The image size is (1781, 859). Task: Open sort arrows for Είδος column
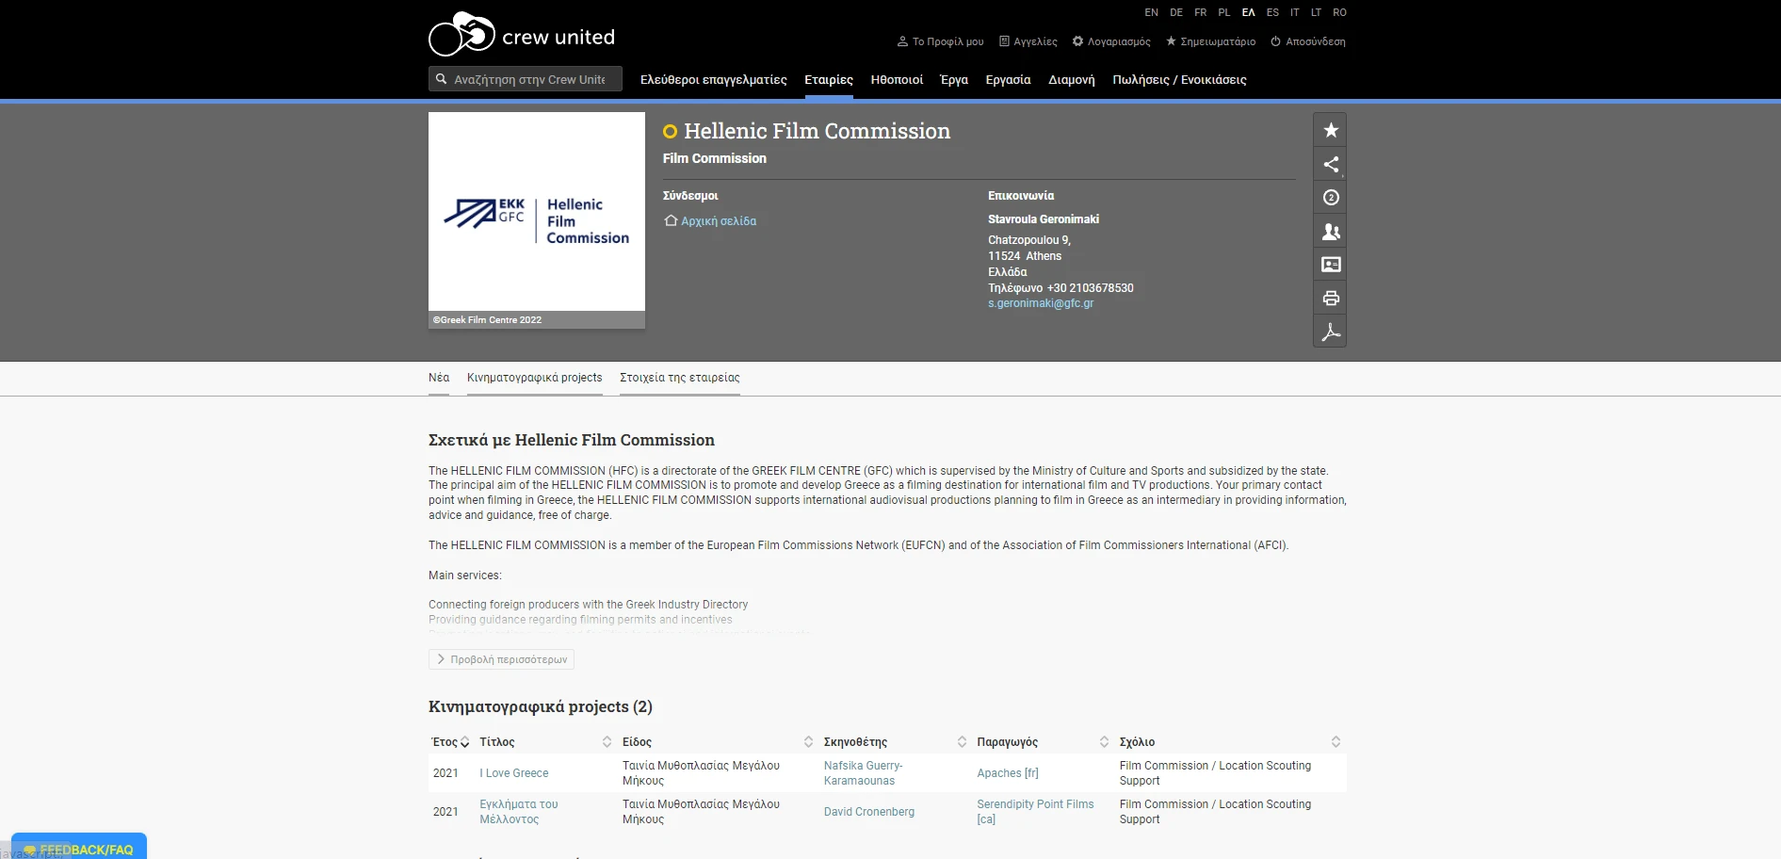[807, 741]
